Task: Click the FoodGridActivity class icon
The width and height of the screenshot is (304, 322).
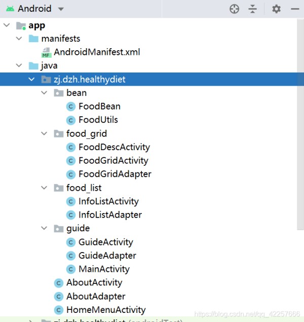Action: [71, 161]
